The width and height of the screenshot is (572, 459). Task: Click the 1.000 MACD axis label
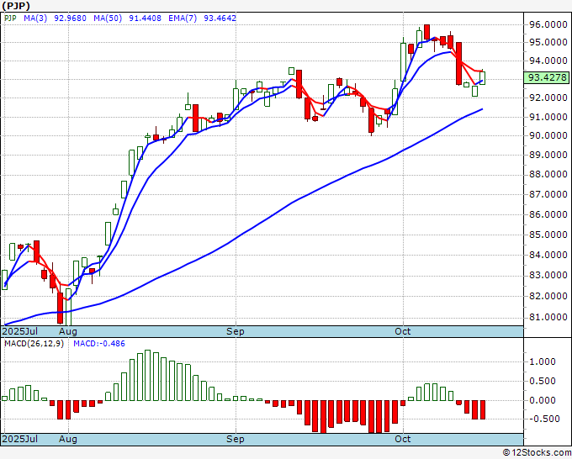(x=542, y=361)
